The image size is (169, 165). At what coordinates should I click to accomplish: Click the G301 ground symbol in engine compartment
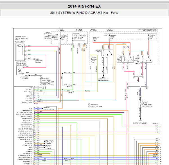[103, 76]
